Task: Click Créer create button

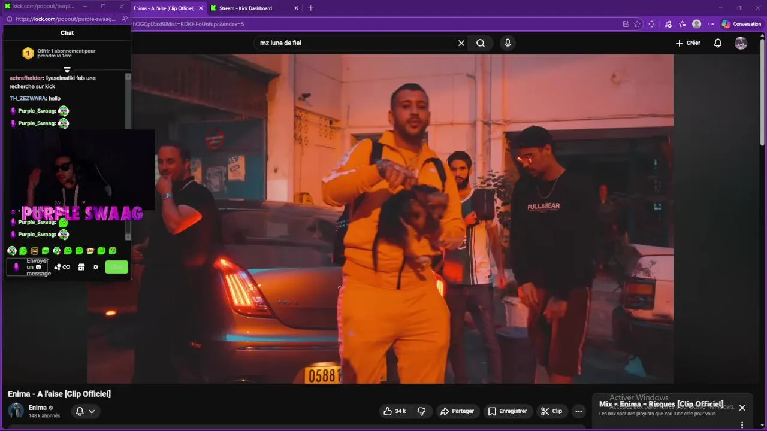Action: 688,43
